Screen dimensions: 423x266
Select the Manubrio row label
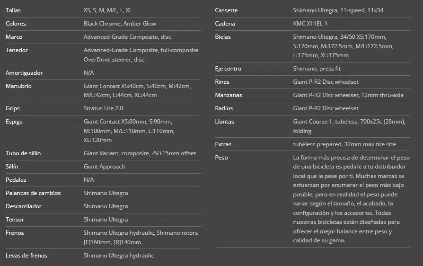click(18, 86)
